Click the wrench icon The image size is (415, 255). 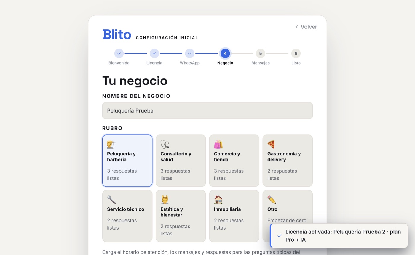click(111, 200)
